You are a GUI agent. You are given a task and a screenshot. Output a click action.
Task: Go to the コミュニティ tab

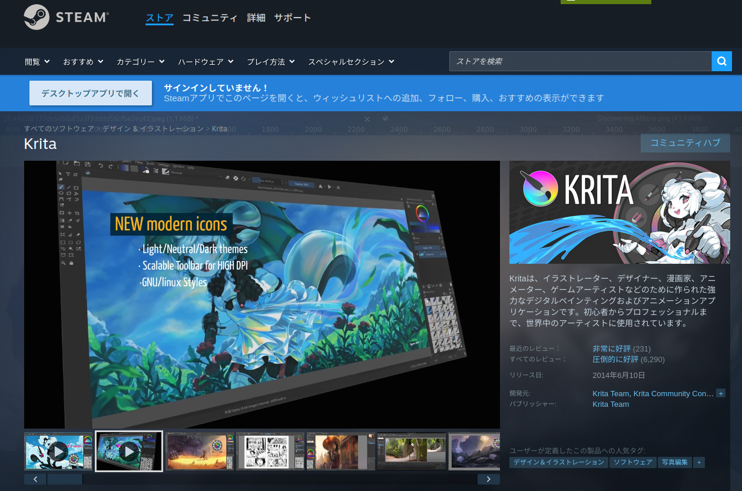click(x=210, y=18)
